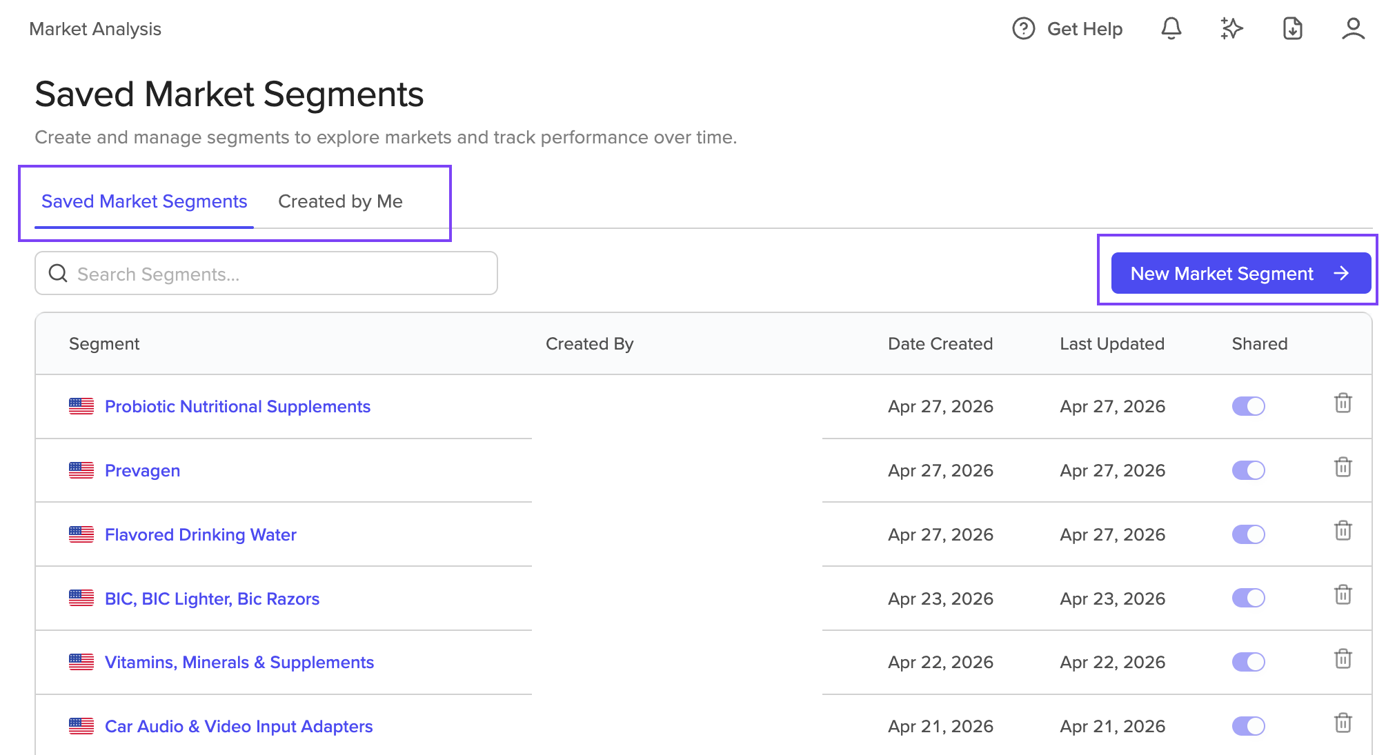The height and width of the screenshot is (755, 1386).
Task: Click the Last Updated column header
Action: [1111, 343]
